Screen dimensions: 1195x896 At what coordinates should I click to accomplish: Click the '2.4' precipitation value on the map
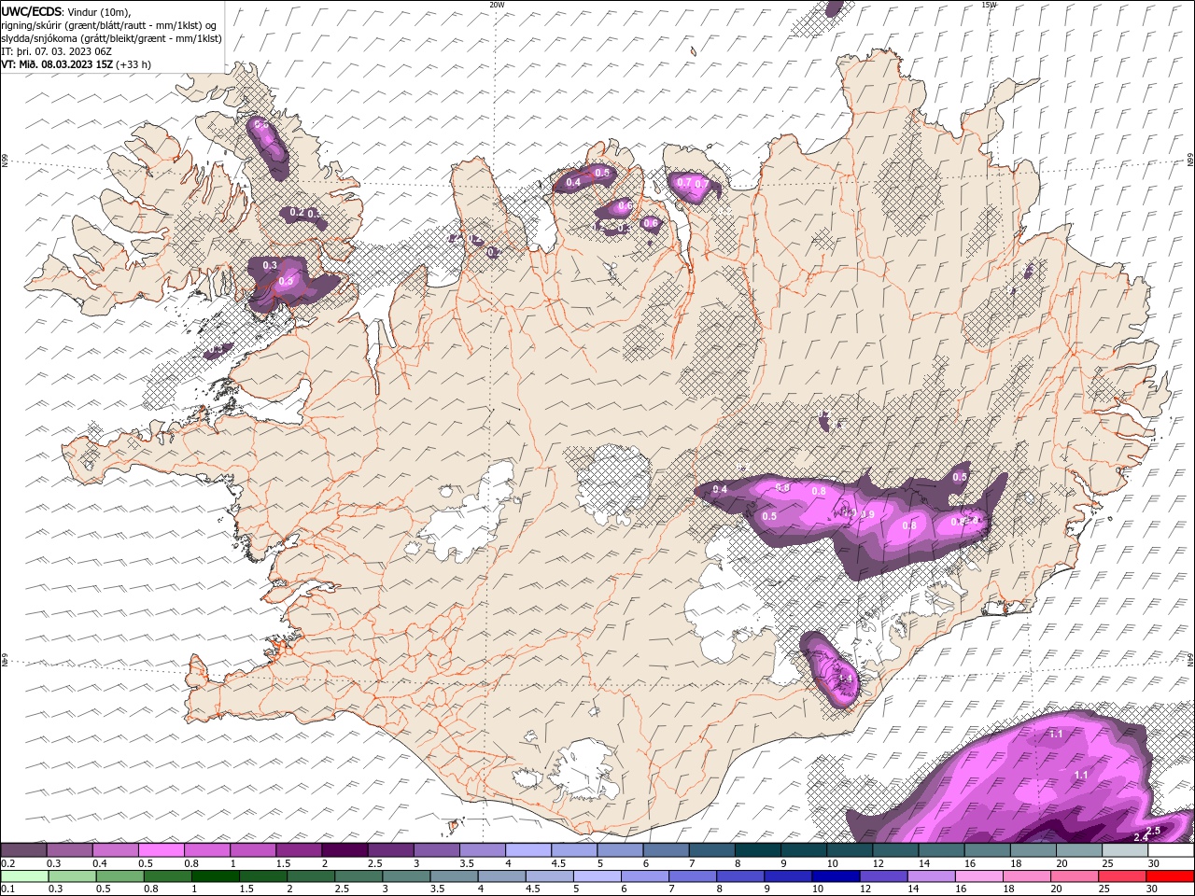coord(1140,837)
